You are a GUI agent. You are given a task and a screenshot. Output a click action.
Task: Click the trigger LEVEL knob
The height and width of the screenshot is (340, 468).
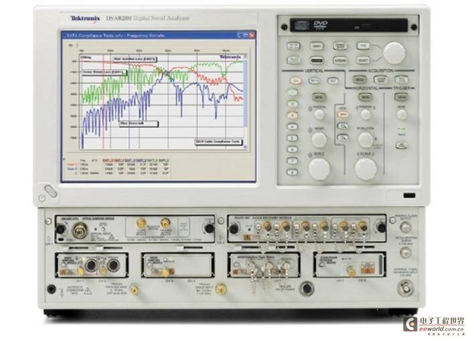(401, 114)
